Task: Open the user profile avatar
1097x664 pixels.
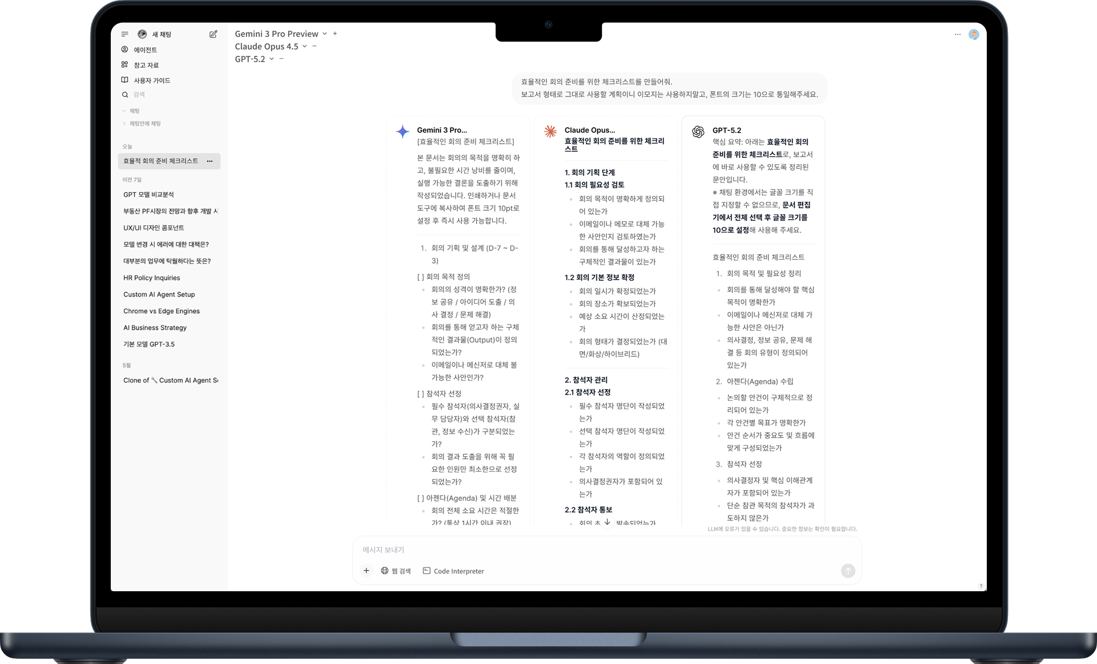Action: (x=974, y=34)
